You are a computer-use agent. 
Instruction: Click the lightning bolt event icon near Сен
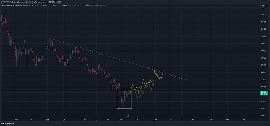coord(129,116)
